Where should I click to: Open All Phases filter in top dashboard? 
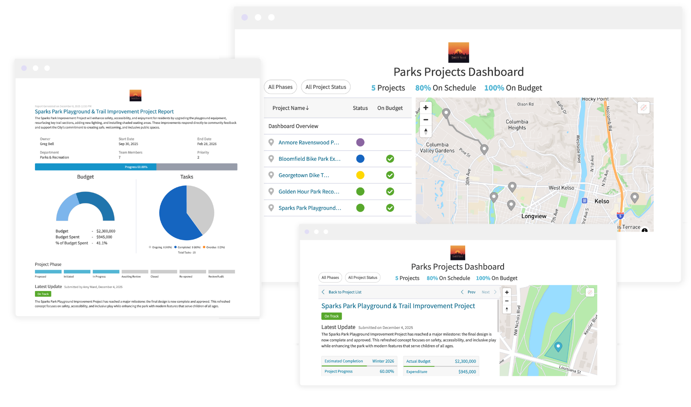280,87
